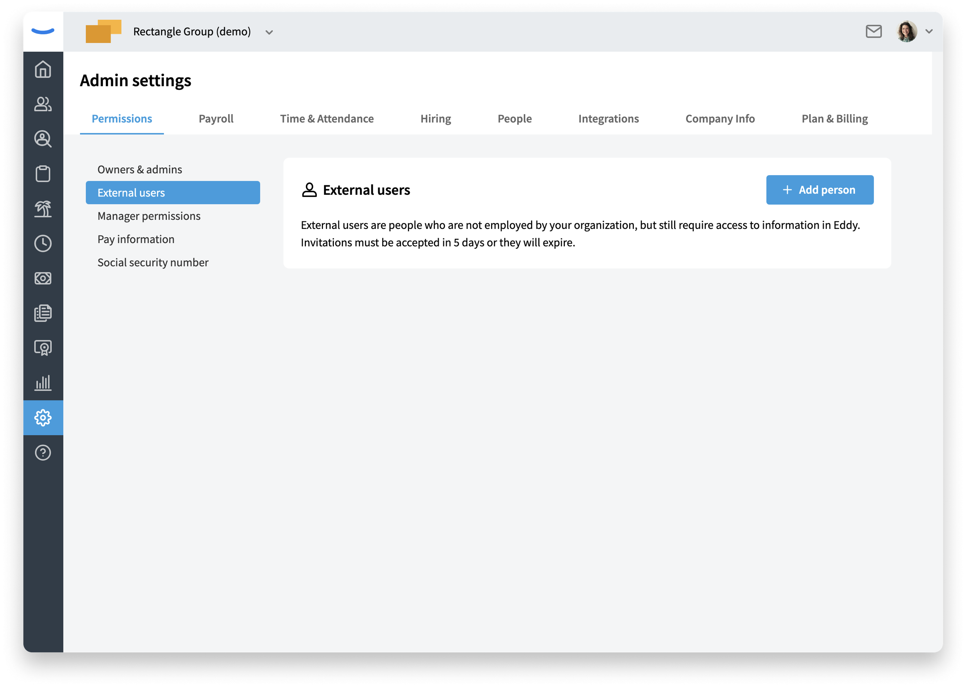Open the Time Off palm tree icon
This screenshot has width=966, height=687.
tap(43, 209)
